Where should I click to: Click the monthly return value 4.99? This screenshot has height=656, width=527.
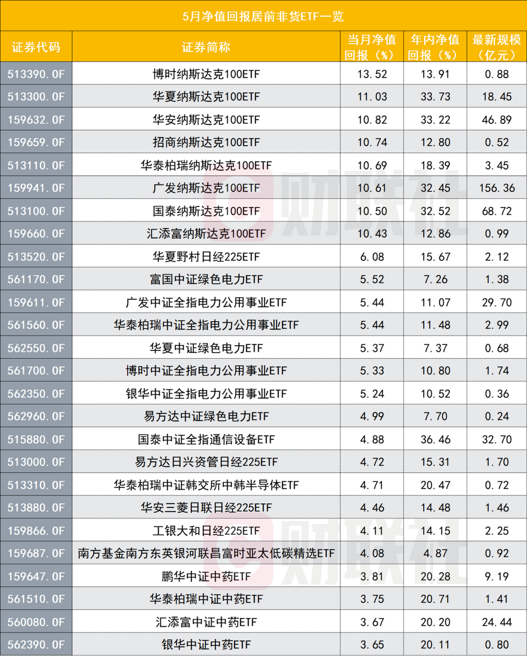pyautogui.click(x=372, y=417)
